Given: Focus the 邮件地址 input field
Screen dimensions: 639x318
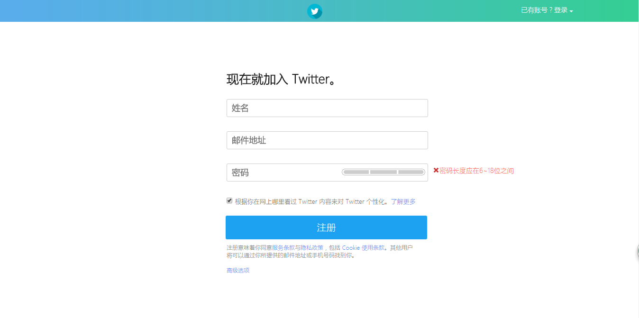Looking at the screenshot, I should [x=327, y=140].
